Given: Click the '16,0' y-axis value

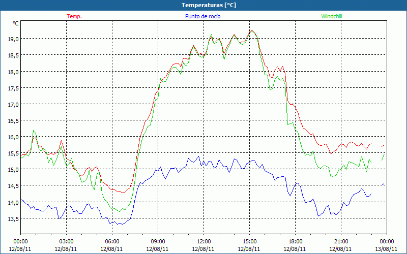Looking at the screenshot, I should [x=14, y=137].
